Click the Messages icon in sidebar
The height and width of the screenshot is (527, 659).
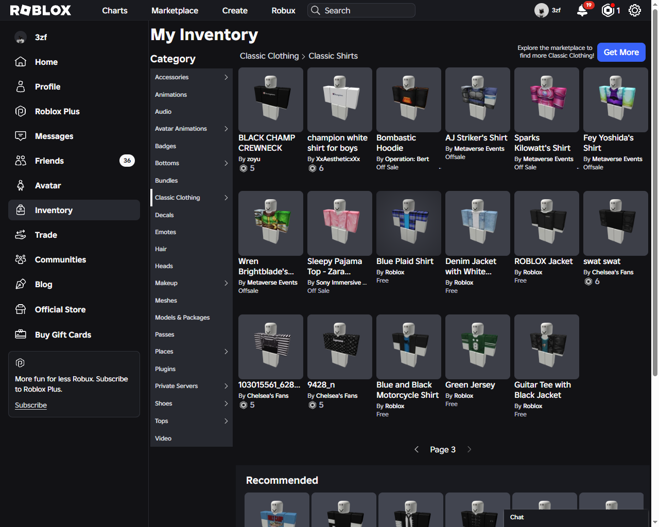click(x=21, y=136)
